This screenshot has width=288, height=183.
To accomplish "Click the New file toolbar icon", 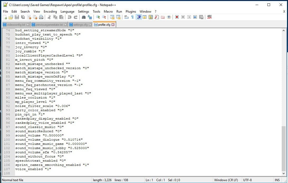I will [x=5, y=17].
